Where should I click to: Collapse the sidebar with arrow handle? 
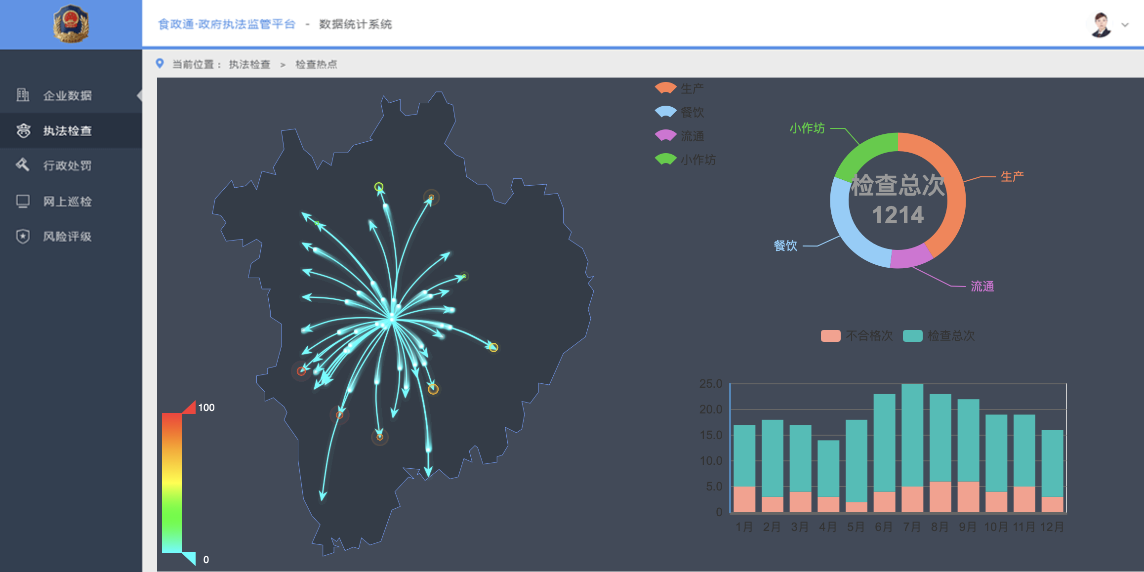click(x=140, y=95)
